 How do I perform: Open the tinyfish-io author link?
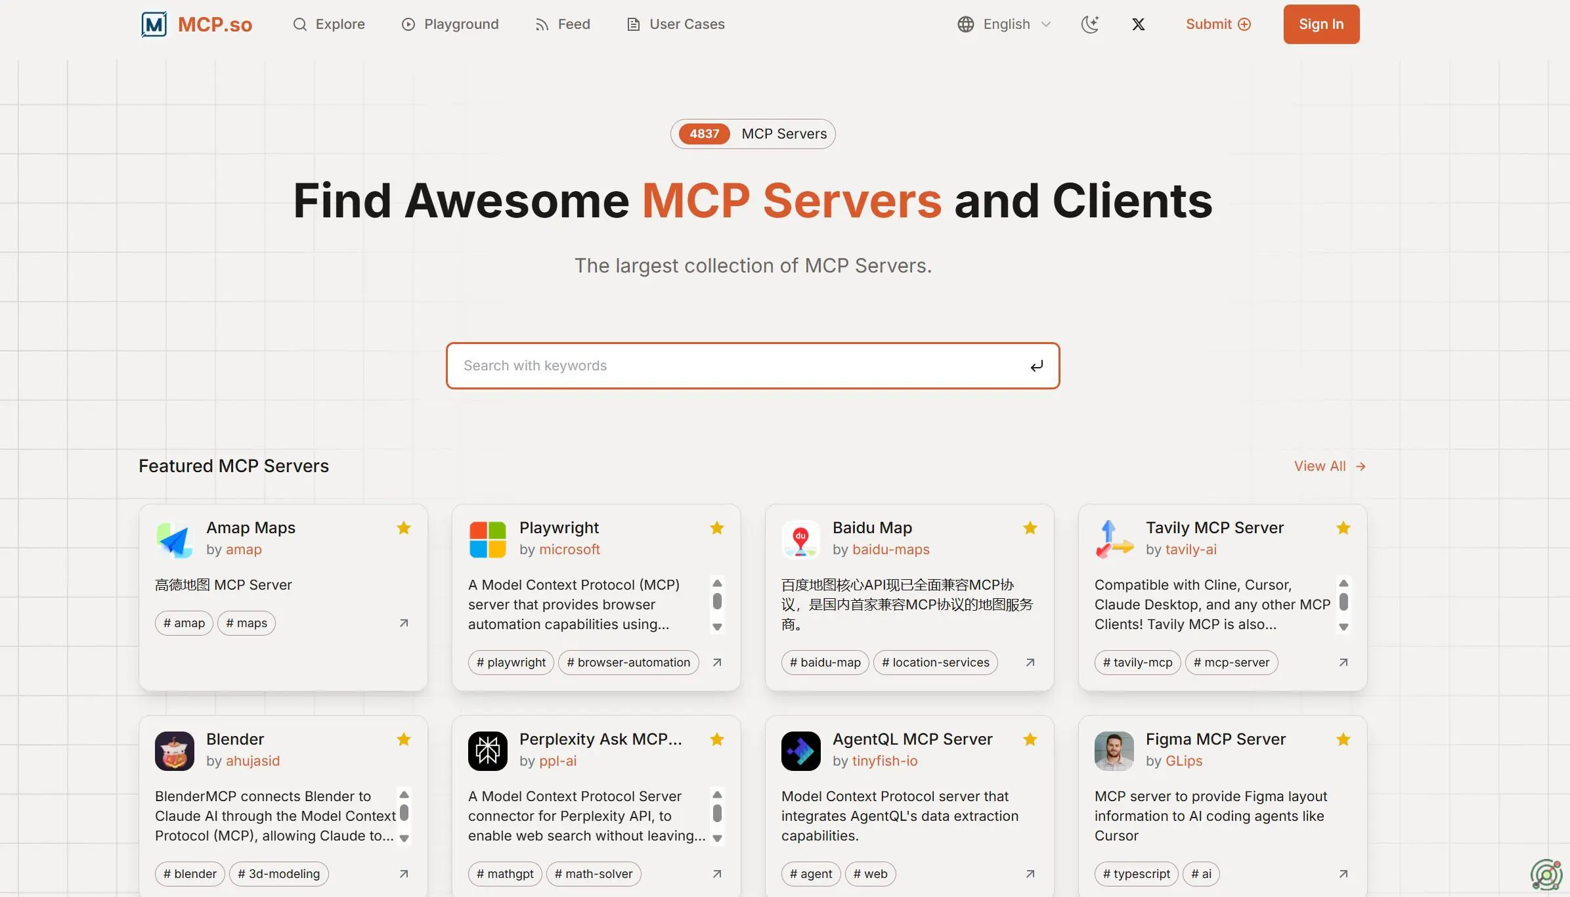(x=884, y=761)
